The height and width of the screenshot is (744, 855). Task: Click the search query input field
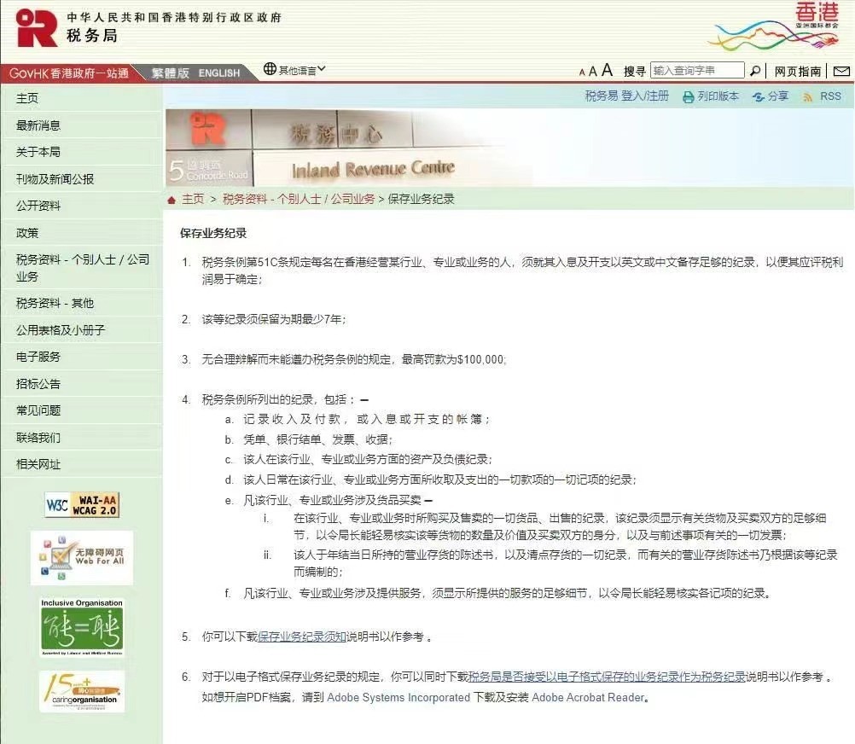pos(697,71)
